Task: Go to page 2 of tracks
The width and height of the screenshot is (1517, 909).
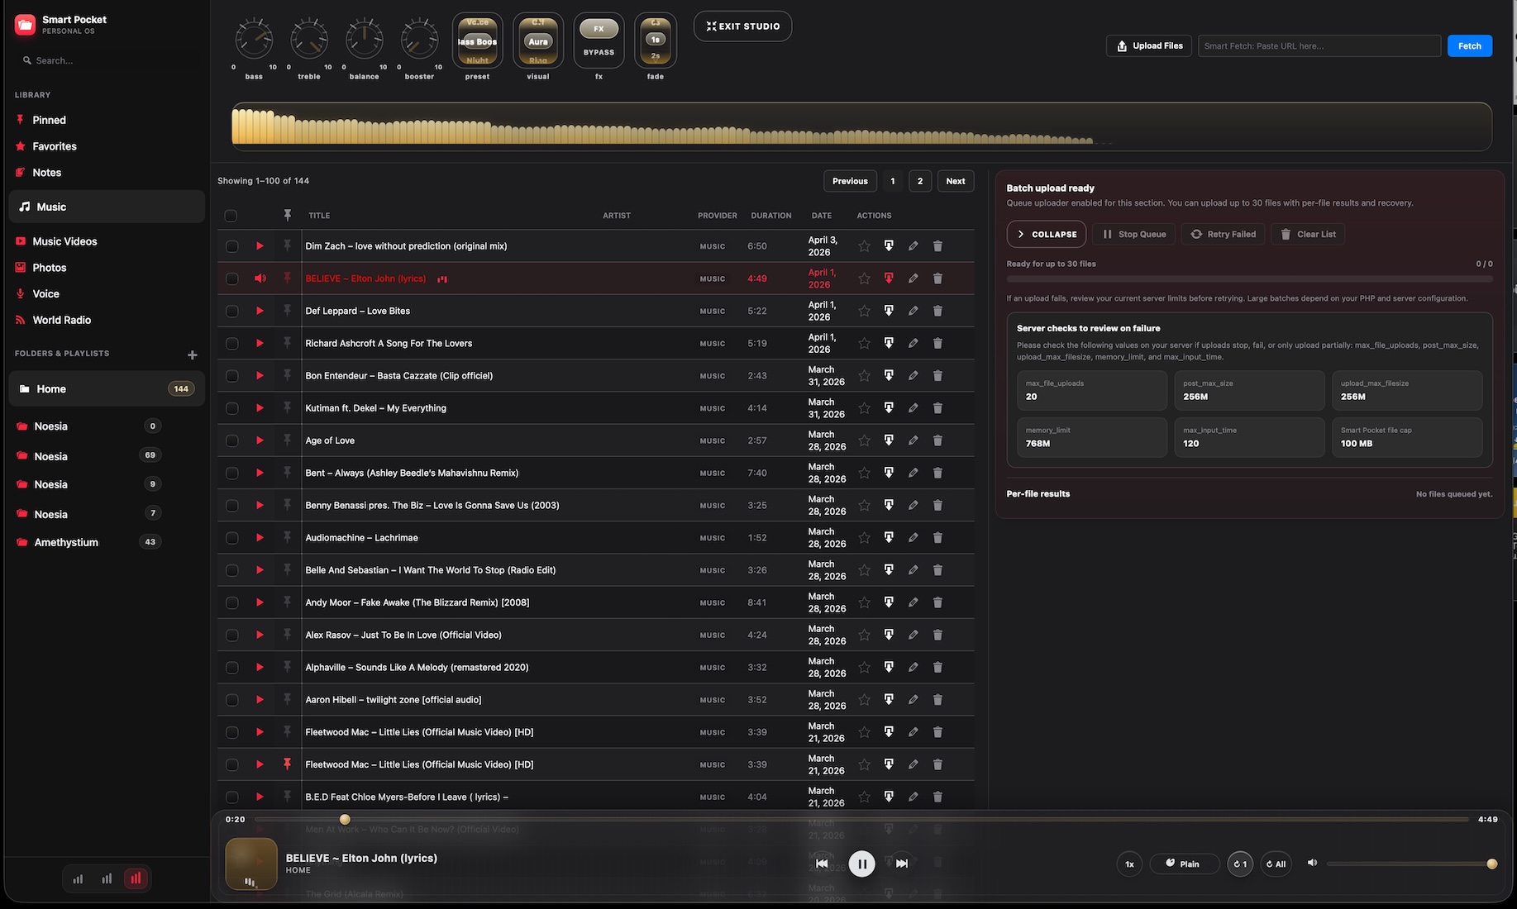Action: click(x=919, y=181)
